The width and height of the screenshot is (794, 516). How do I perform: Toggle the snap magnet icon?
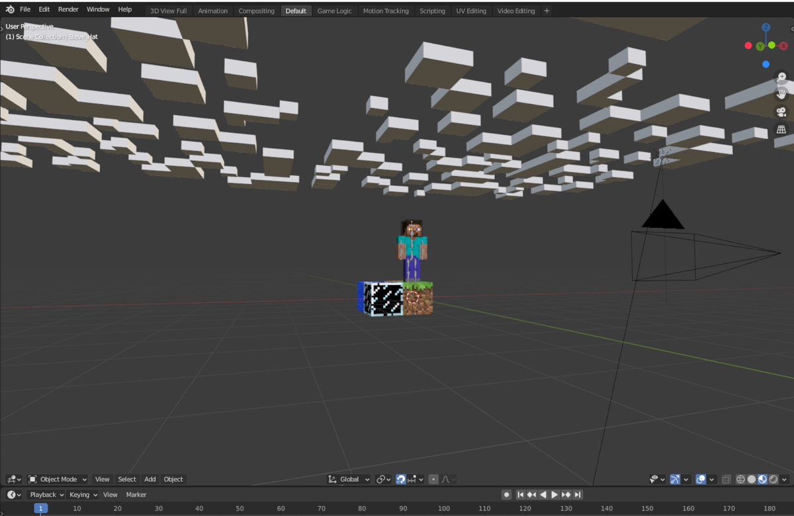[400, 479]
